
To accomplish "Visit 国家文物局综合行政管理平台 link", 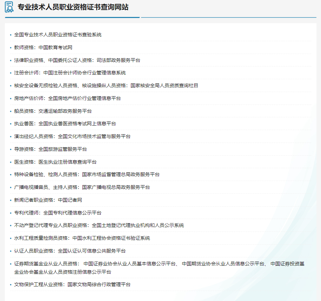I will [99, 285].
